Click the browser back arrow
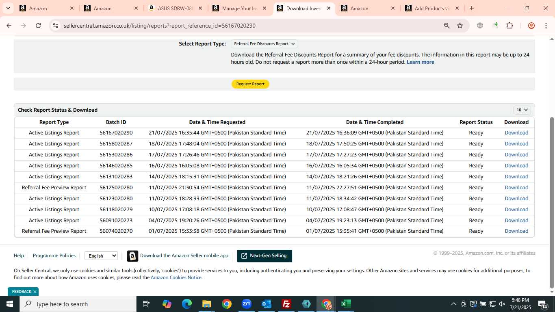 point(9,26)
